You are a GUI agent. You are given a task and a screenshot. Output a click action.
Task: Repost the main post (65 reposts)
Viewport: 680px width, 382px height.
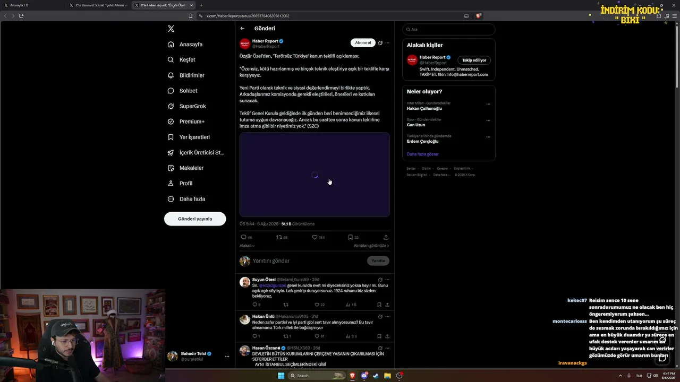(x=282, y=237)
